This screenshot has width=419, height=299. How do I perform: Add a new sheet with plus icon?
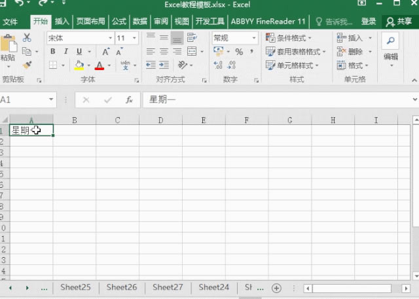[276, 289]
